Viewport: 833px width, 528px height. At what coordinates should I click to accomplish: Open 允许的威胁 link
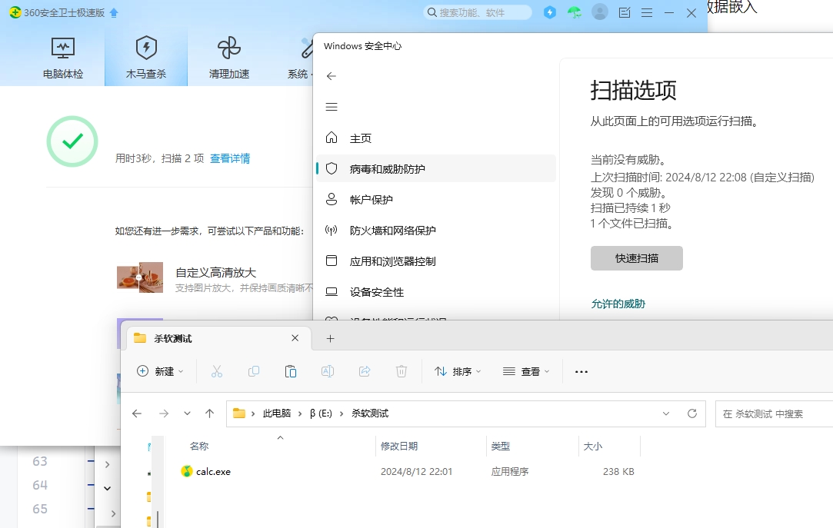pos(618,304)
